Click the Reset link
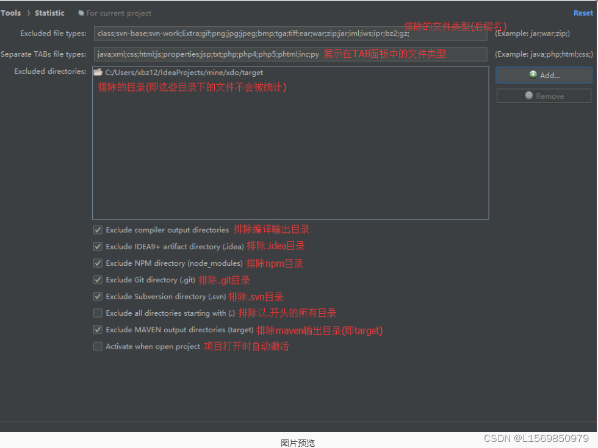Viewport: 598px width, 448px height. (x=583, y=13)
